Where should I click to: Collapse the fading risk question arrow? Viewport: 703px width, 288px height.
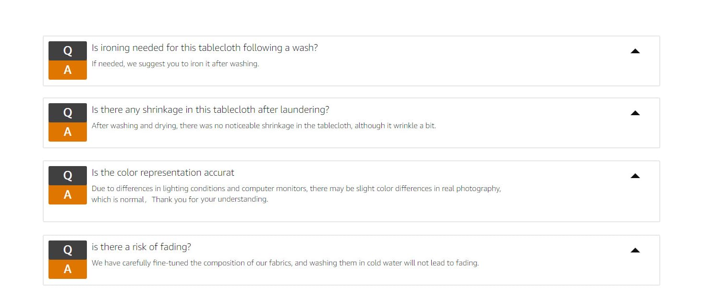tap(635, 251)
